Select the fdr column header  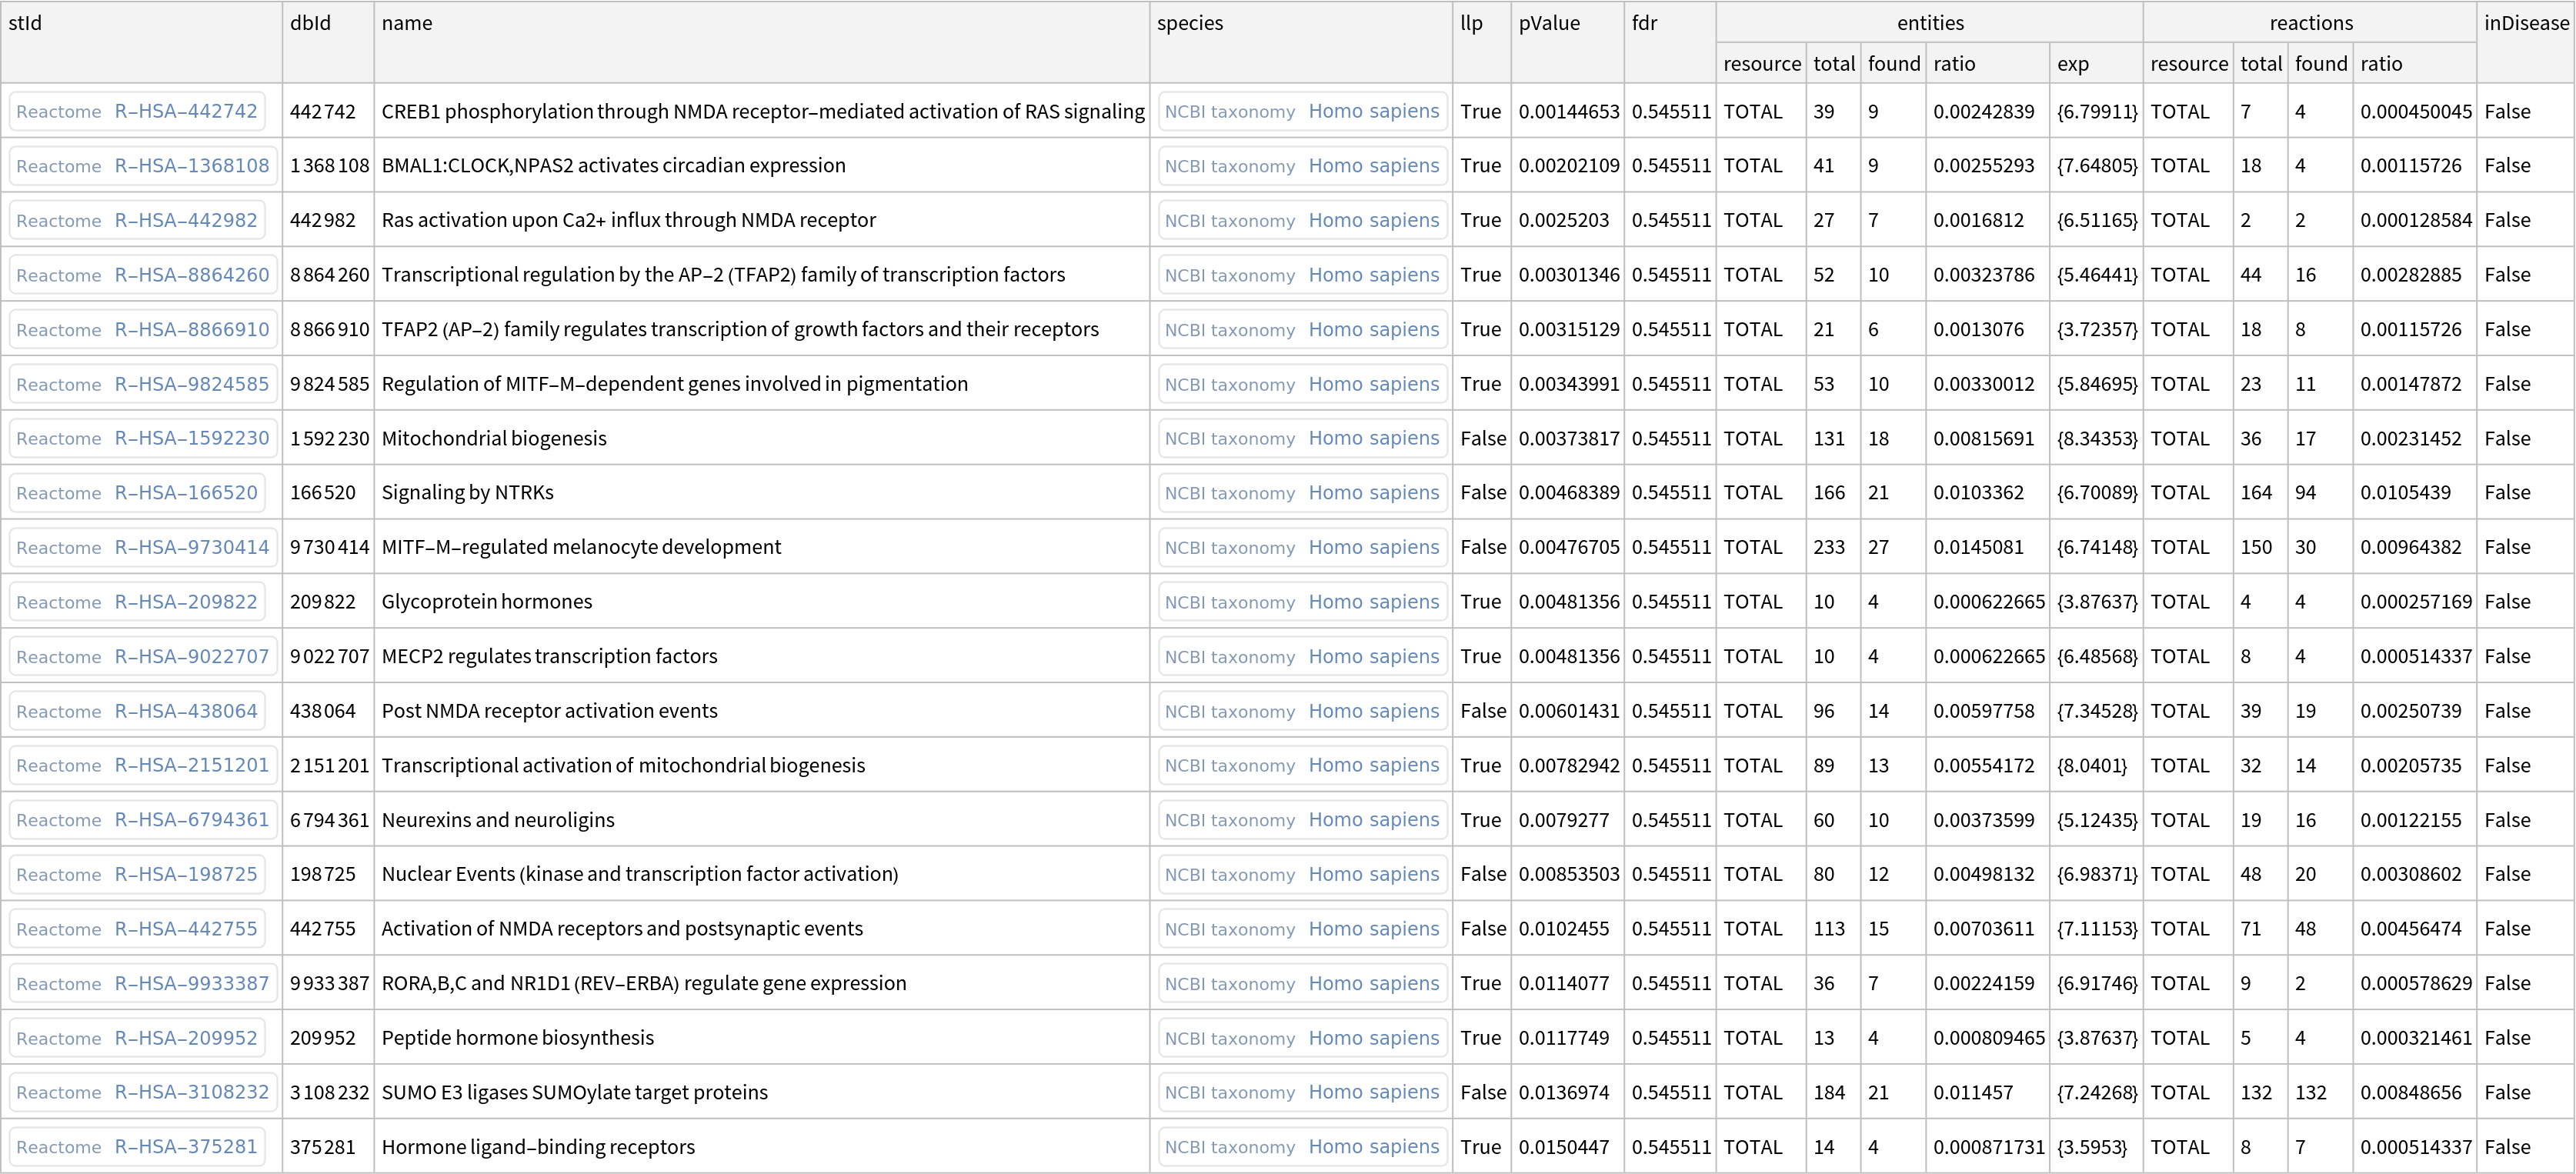pos(1644,23)
